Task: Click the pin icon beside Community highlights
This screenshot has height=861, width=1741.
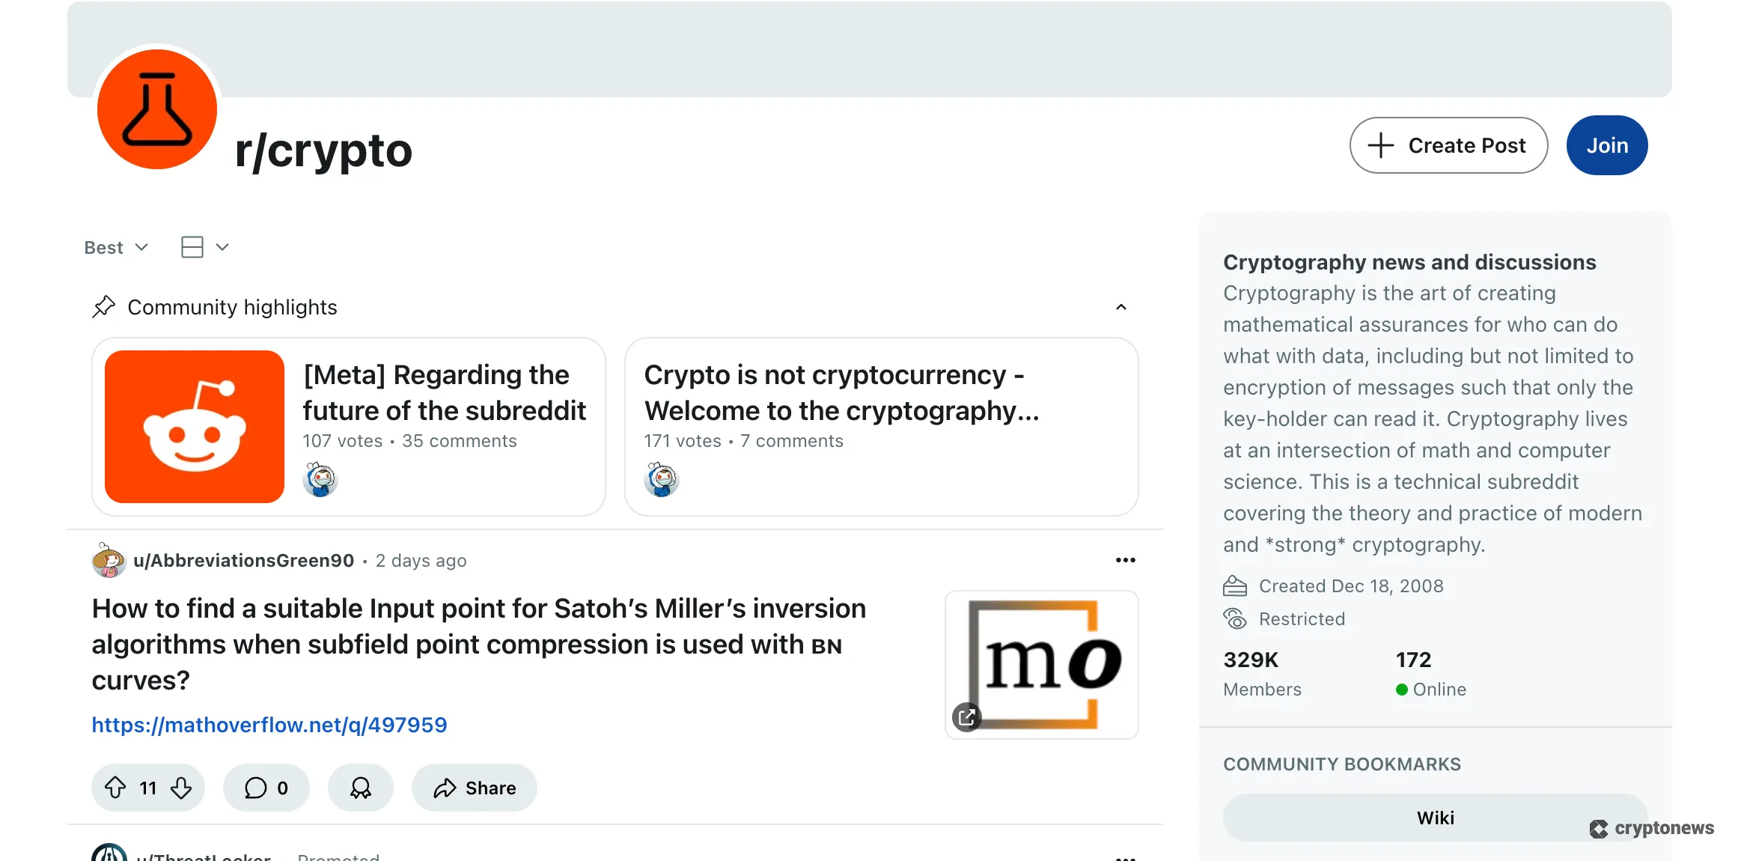Action: [x=104, y=306]
